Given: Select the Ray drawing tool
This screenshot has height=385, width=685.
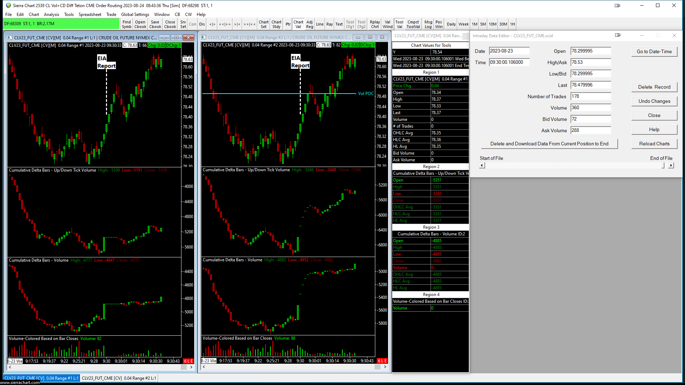Looking at the screenshot, I should [330, 24].
